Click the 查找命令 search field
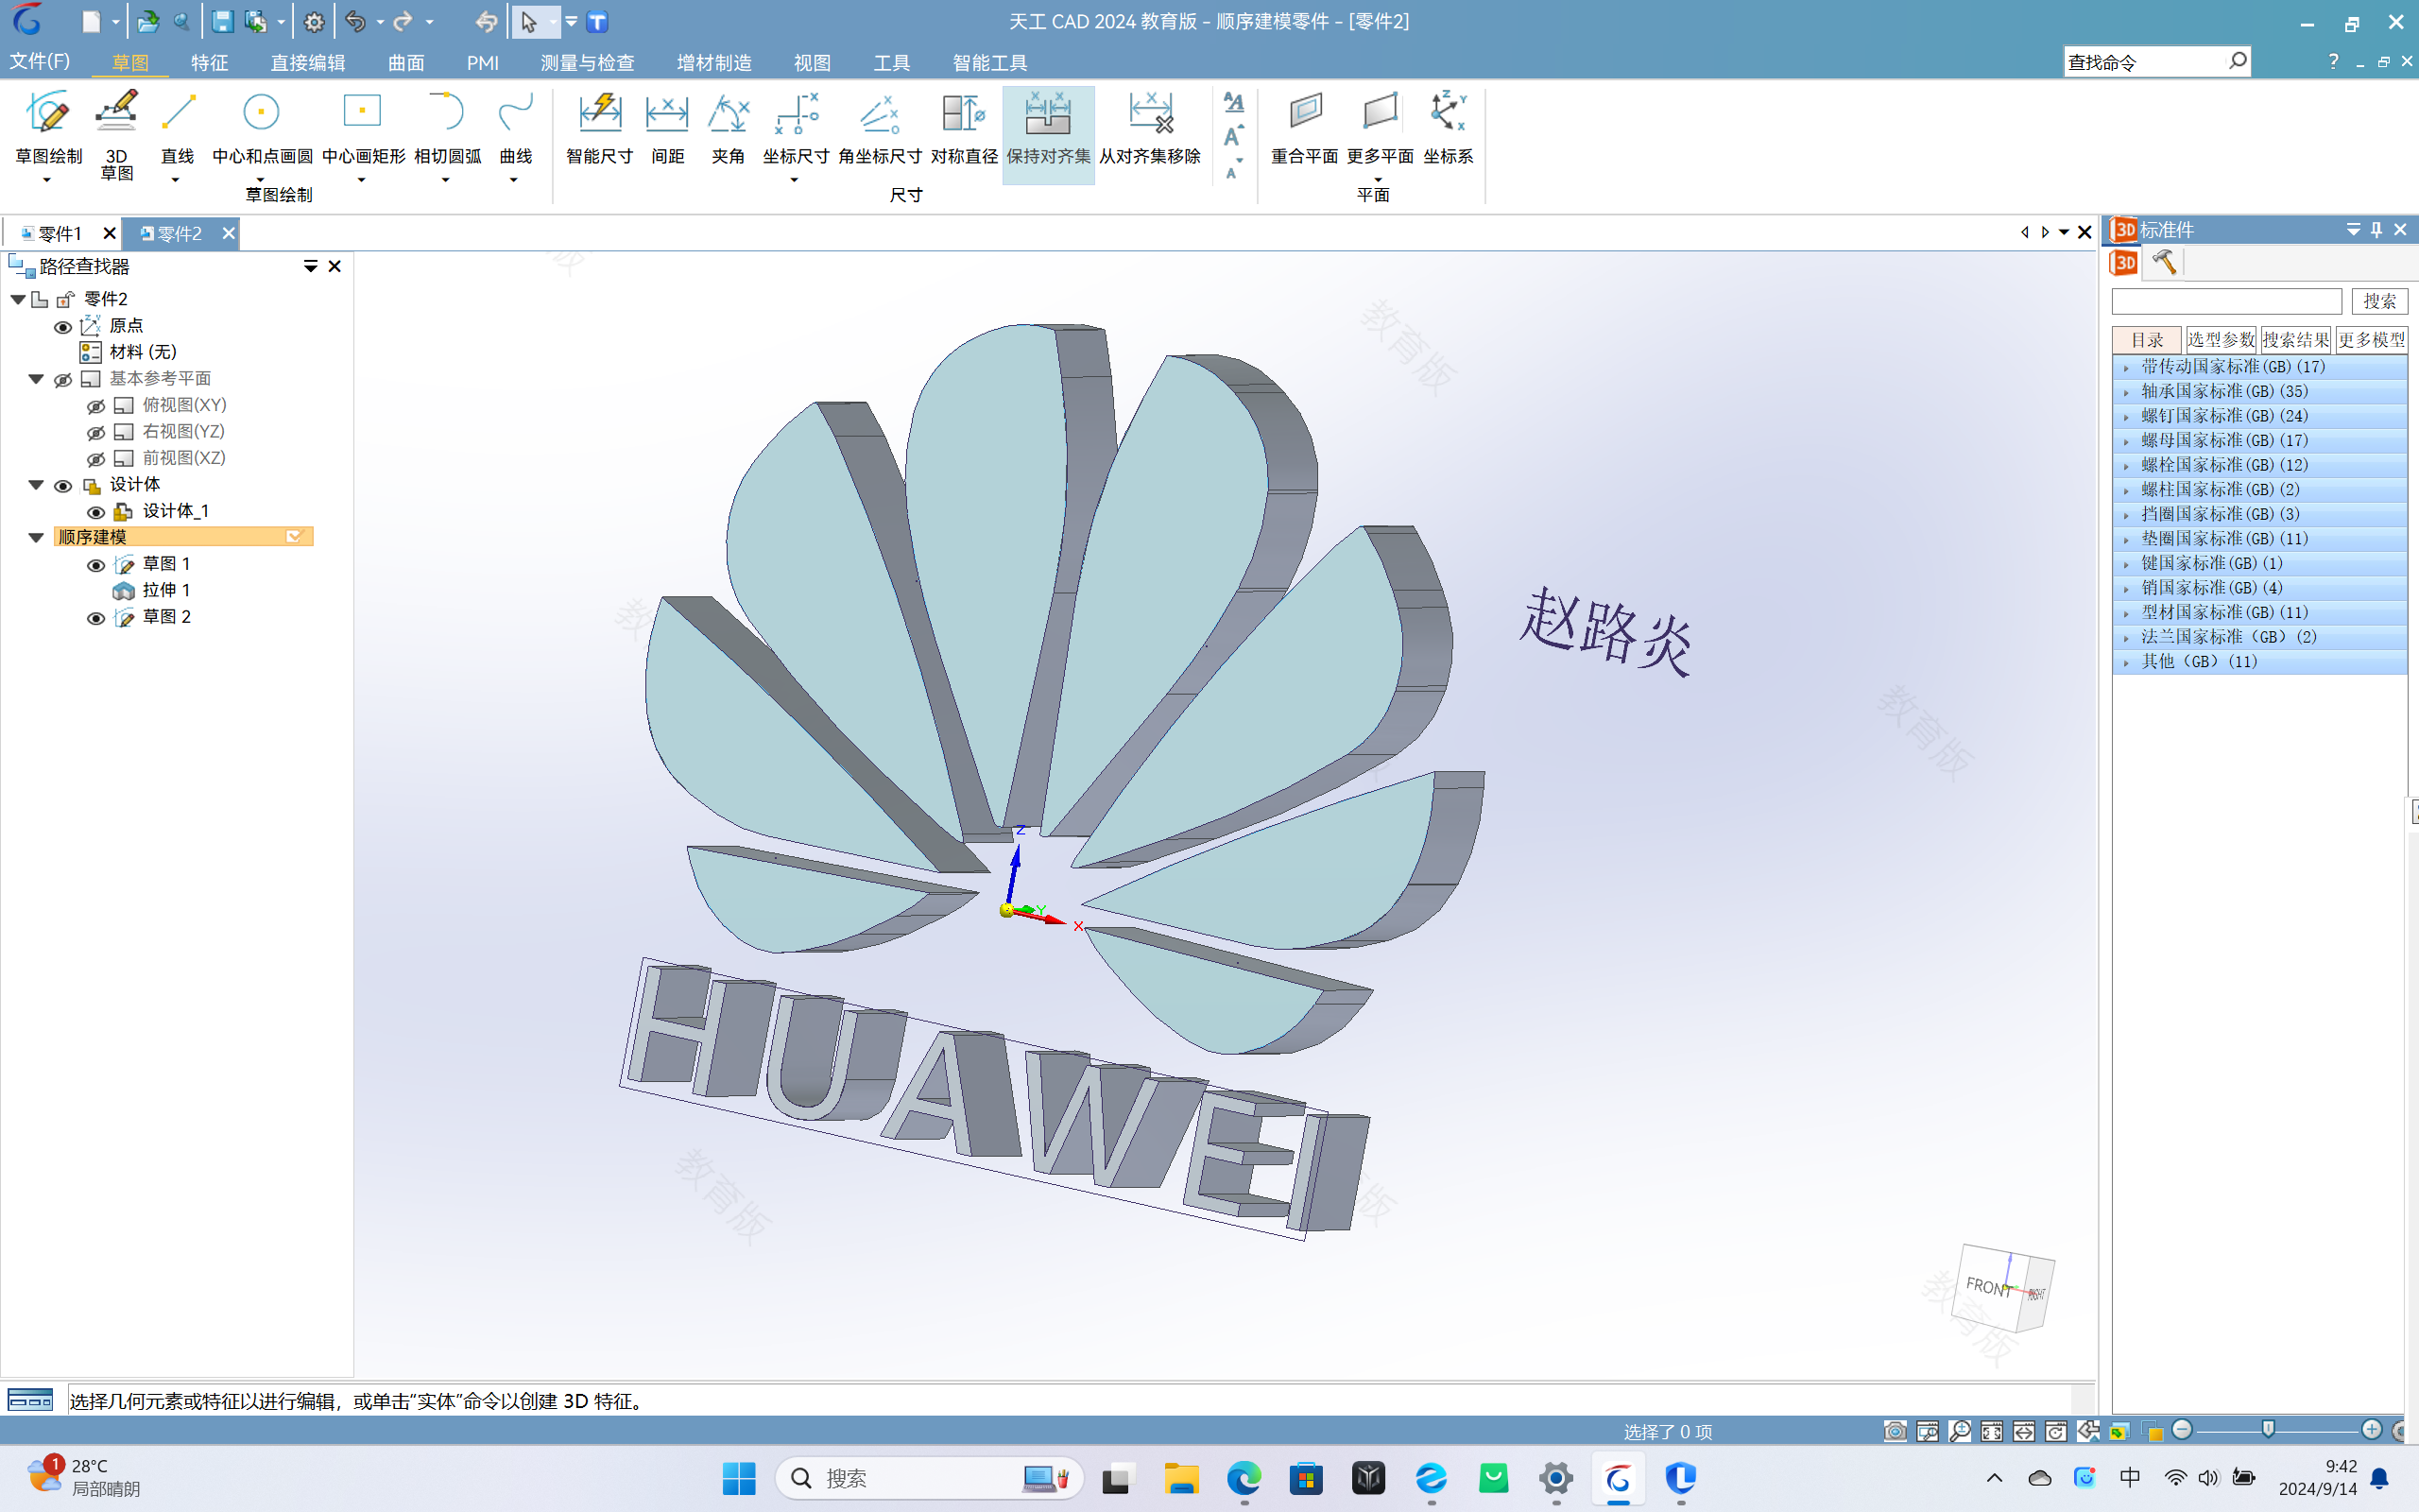Screen dimensions: 2419x1512 (x=2156, y=62)
